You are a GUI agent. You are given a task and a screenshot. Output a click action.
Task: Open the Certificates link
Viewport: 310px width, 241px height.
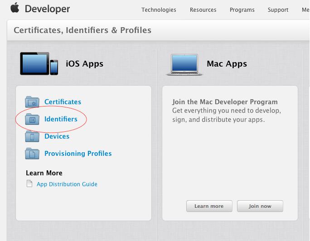(63, 102)
